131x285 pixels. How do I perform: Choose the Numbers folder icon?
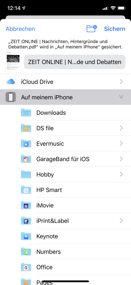point(26,252)
